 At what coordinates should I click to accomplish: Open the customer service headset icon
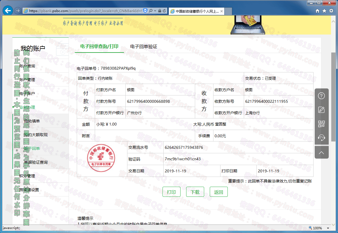(321, 138)
